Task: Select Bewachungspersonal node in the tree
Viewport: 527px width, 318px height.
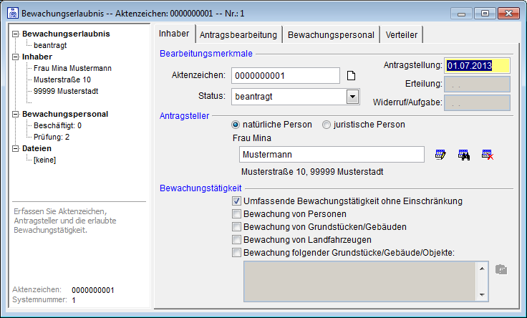Action: (x=65, y=113)
